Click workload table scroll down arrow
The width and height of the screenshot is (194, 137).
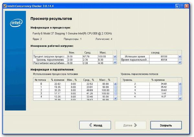coord(115,62)
